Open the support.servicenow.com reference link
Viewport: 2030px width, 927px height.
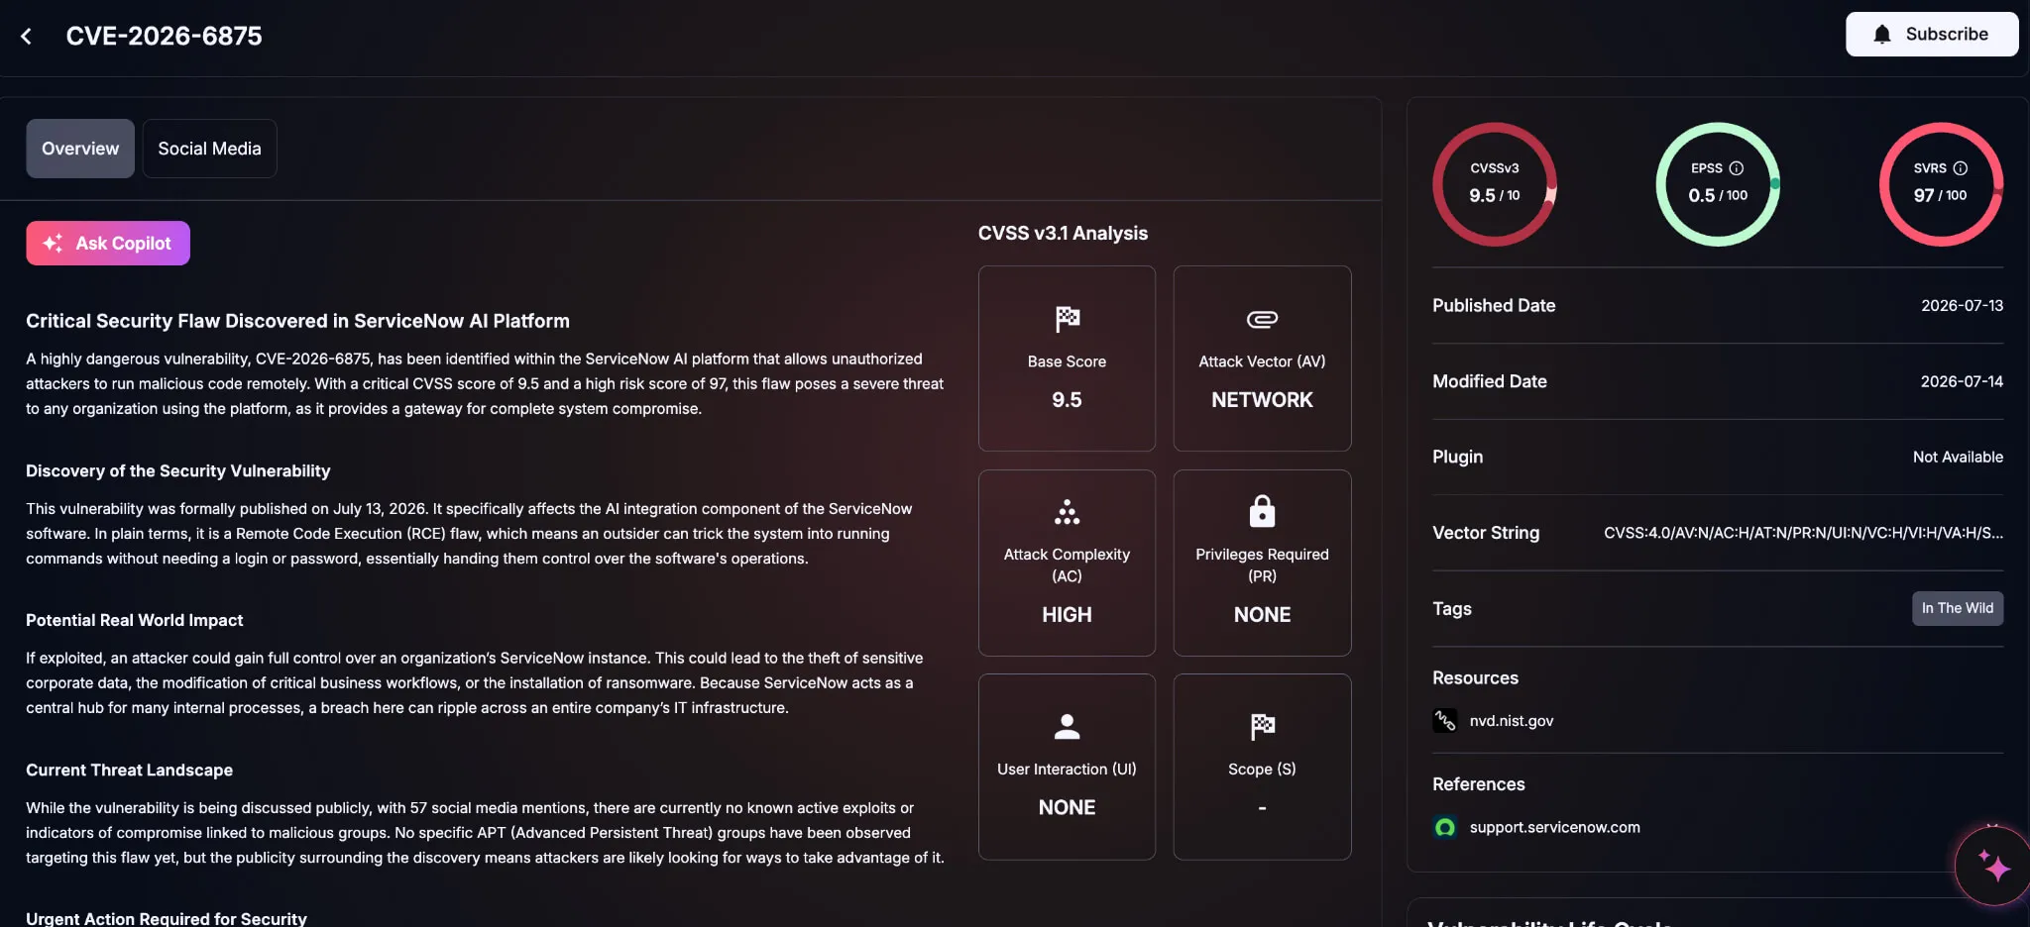click(x=1554, y=827)
